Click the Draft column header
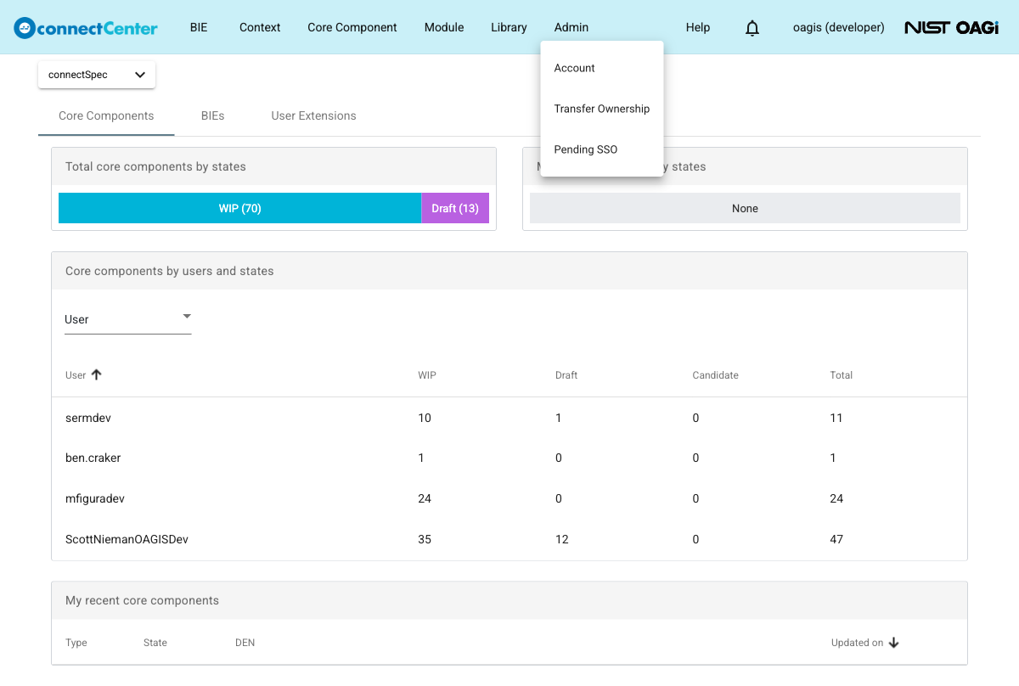Screen dimensions: 1019x686 coord(566,375)
